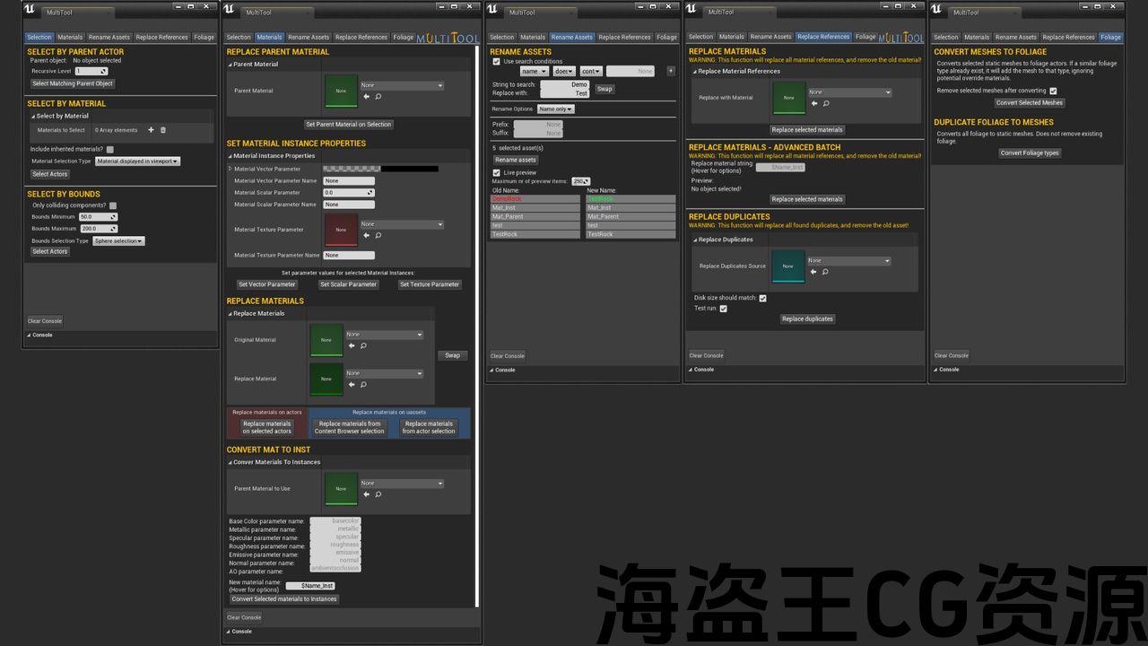The width and height of the screenshot is (1148, 646).
Task: Click magnifier icon under Original Material
Action: (x=363, y=345)
